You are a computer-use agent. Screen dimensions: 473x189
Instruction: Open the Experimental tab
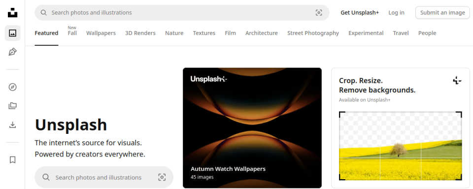[x=366, y=33]
